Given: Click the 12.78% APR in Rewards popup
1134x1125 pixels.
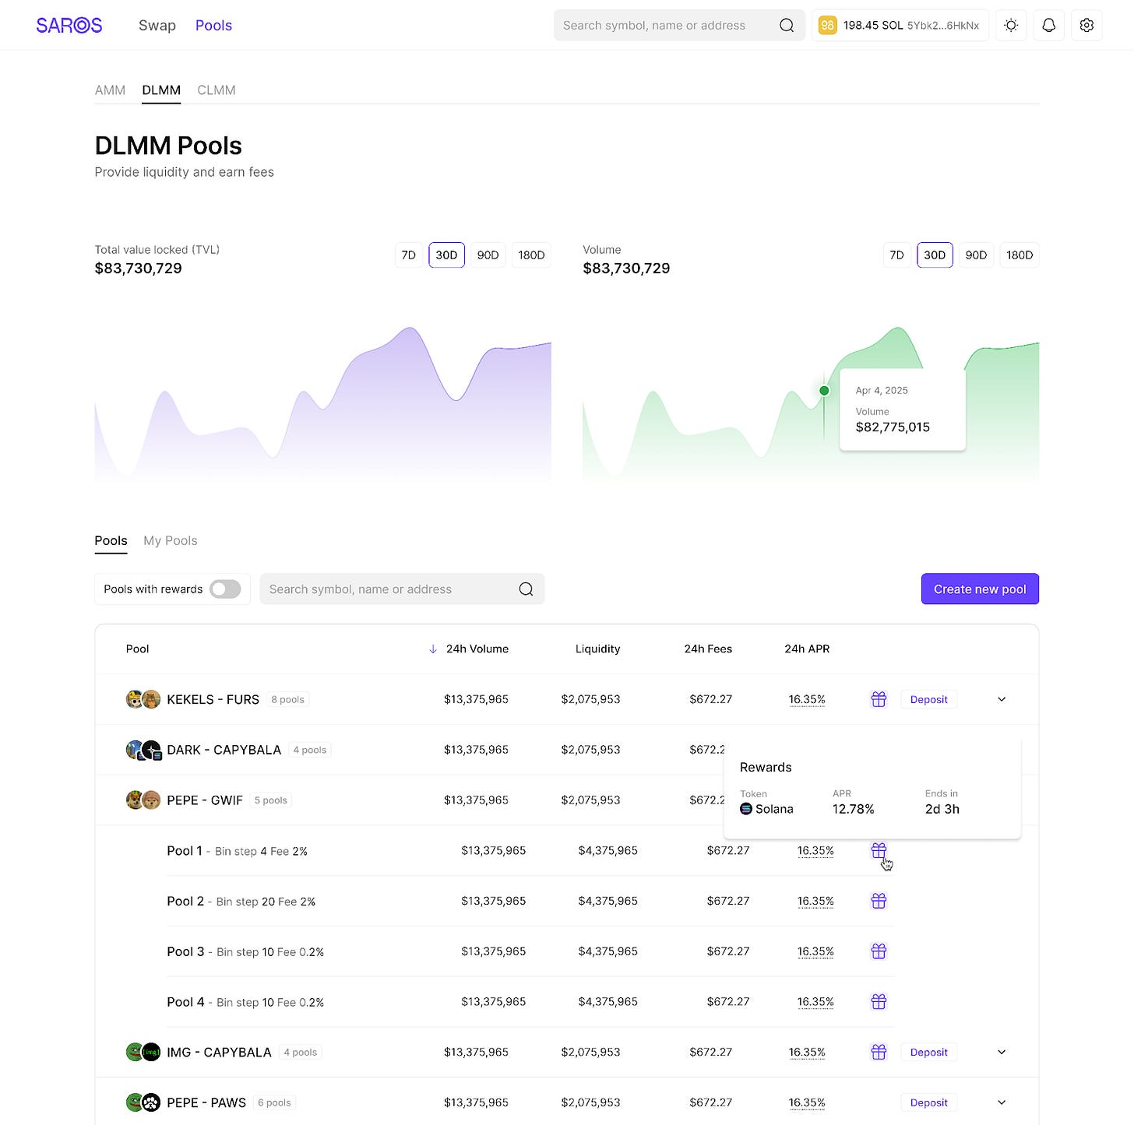Looking at the screenshot, I should pyautogui.click(x=853, y=809).
